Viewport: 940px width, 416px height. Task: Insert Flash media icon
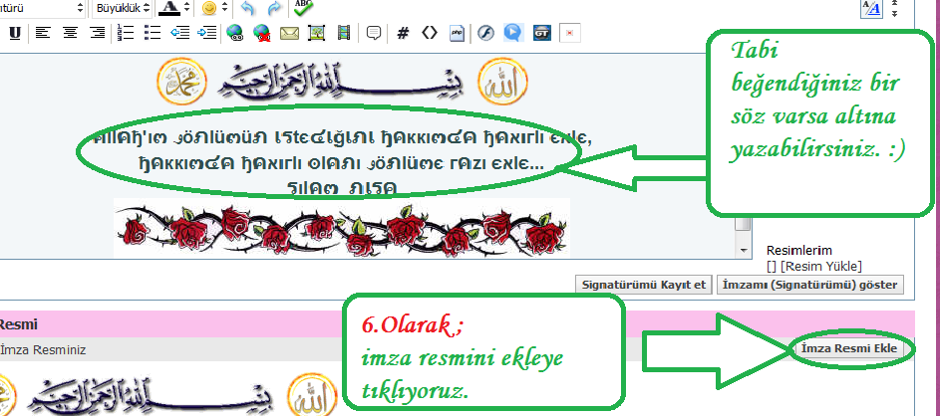click(484, 33)
